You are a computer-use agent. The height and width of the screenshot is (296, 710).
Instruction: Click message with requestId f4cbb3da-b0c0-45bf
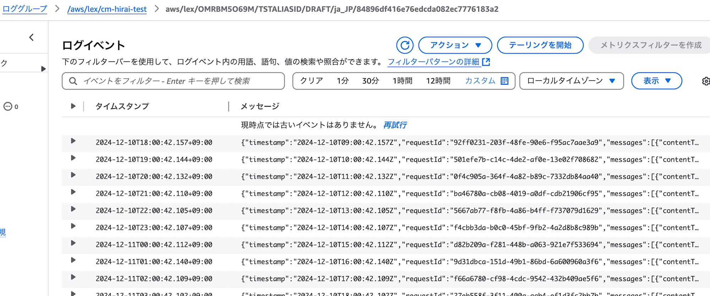(x=470, y=228)
